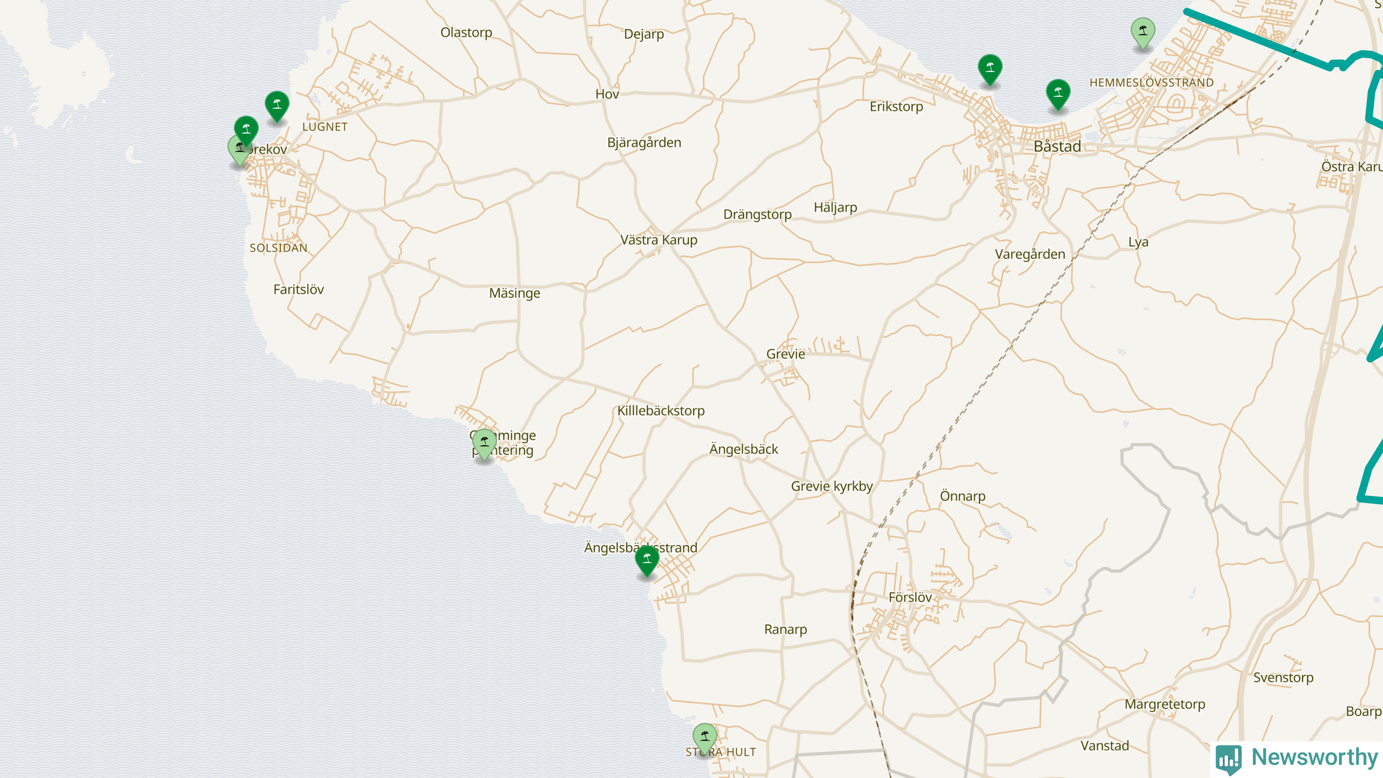
Task: Select the LUGNET label
Action: tap(325, 127)
